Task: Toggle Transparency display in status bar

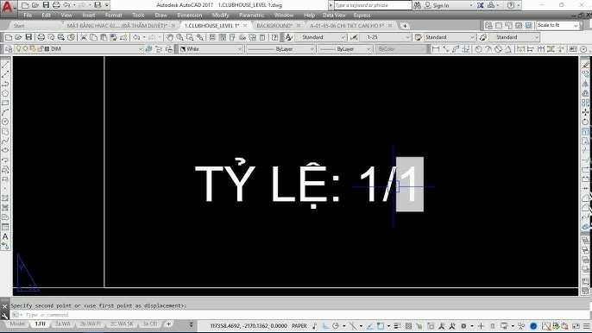Action: (x=408, y=325)
